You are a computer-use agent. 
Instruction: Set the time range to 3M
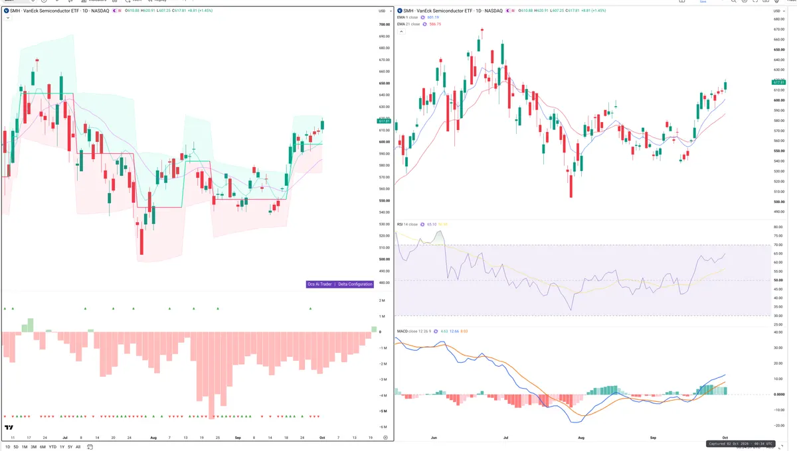[33, 447]
